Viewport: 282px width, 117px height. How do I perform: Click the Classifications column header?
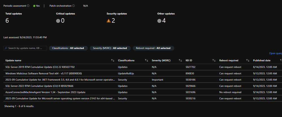(126, 61)
